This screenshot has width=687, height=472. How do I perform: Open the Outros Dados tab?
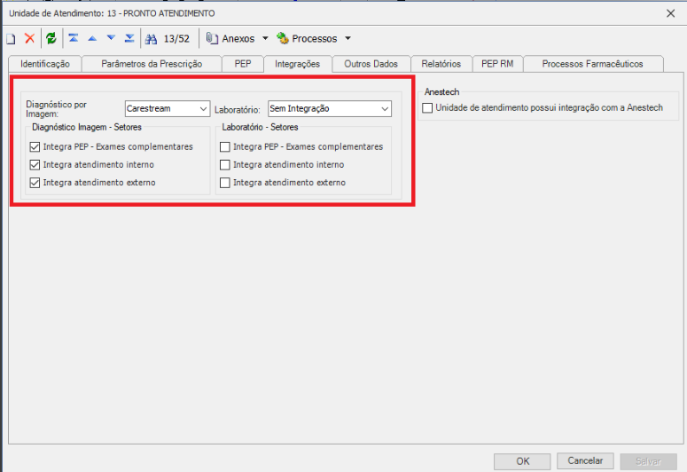tap(371, 64)
